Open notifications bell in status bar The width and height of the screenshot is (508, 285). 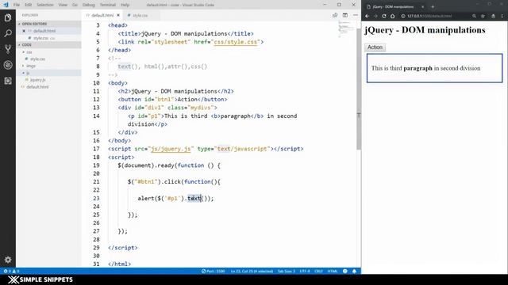(354, 271)
